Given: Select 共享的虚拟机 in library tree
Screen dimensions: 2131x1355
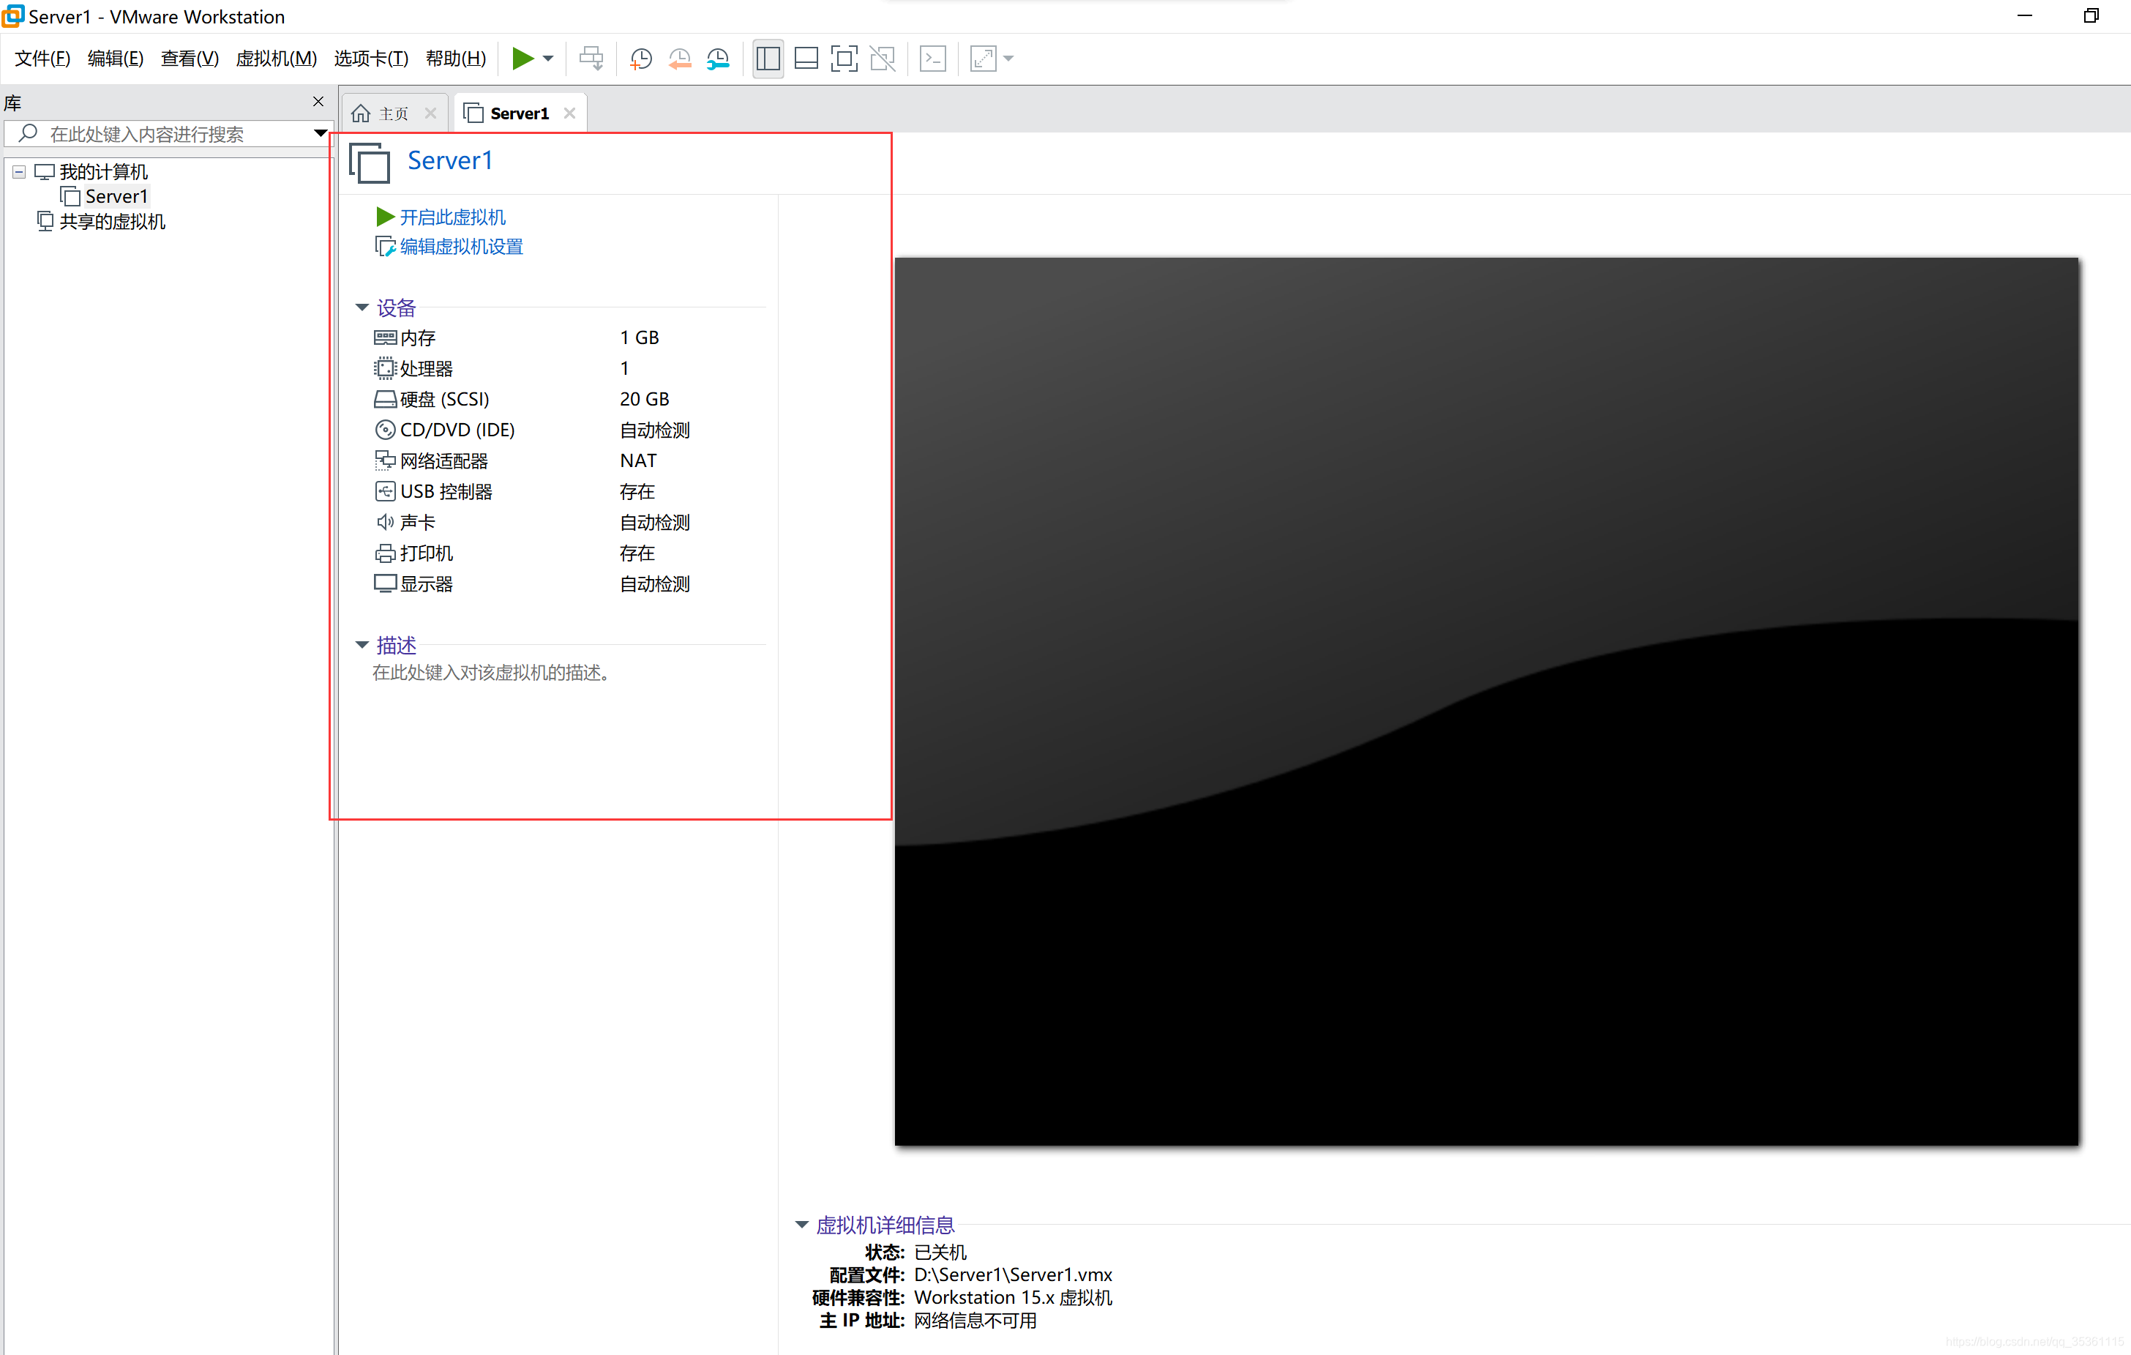Looking at the screenshot, I should pyautogui.click(x=111, y=221).
